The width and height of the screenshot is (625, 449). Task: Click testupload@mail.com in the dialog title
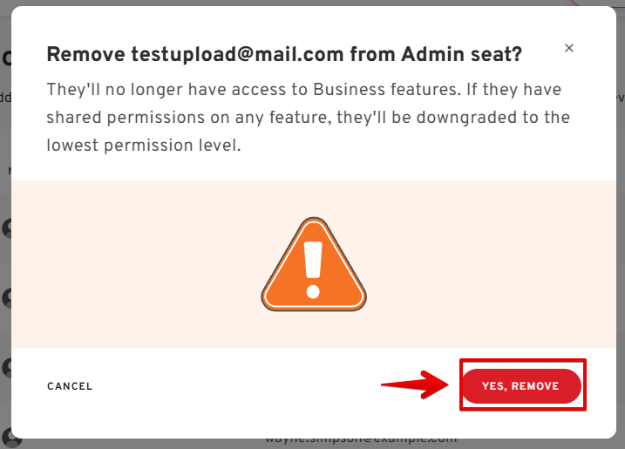(238, 55)
